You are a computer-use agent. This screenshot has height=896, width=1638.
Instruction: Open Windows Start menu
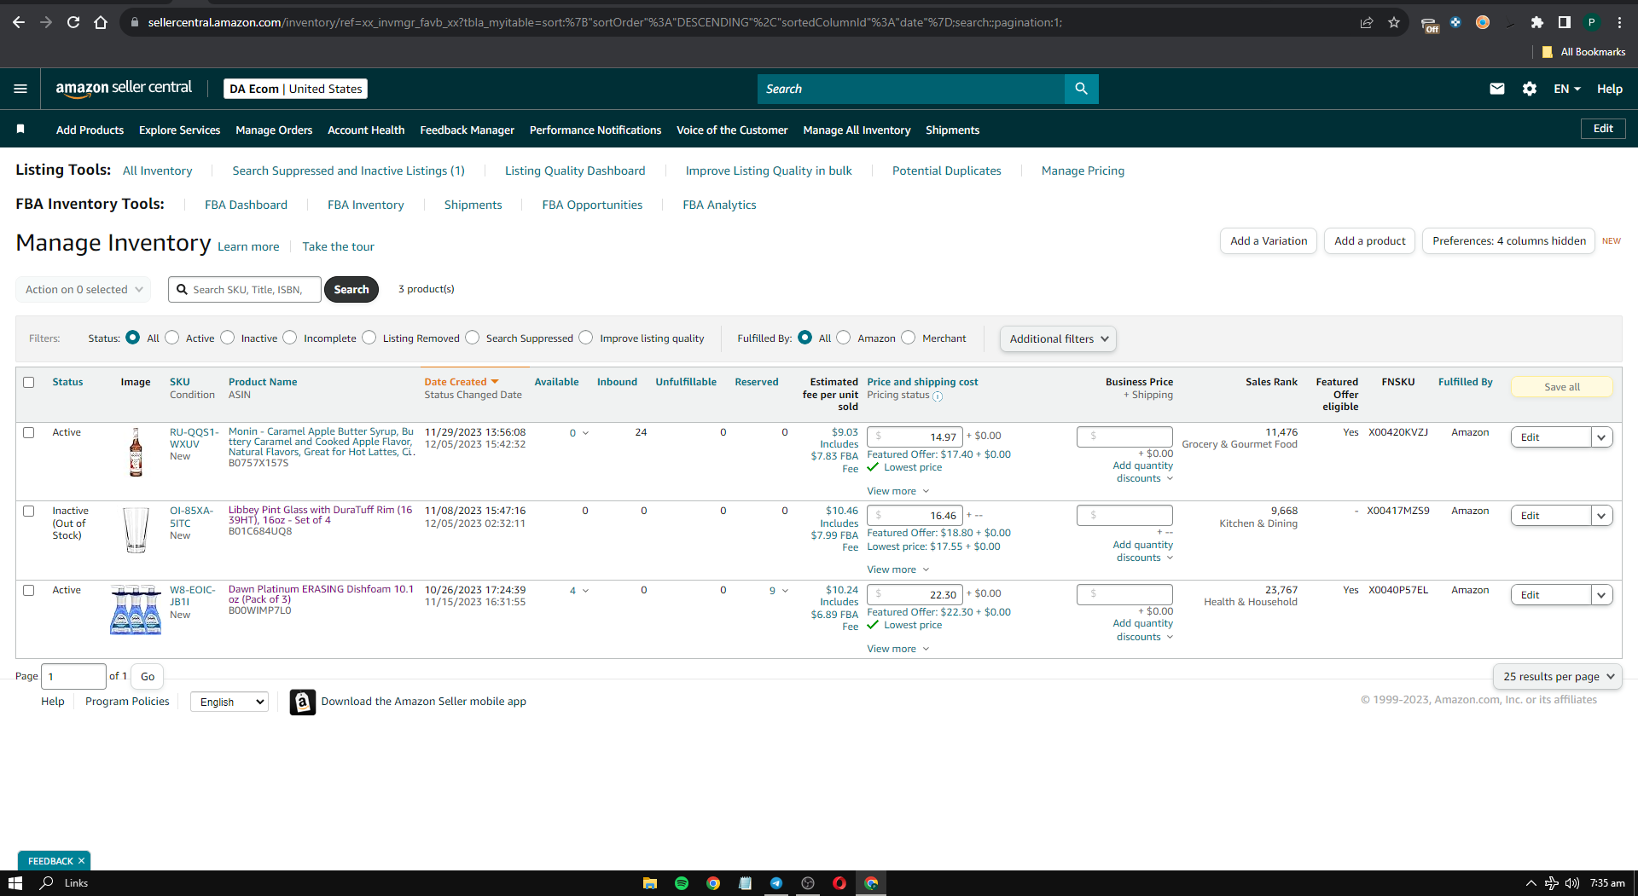pyautogui.click(x=15, y=883)
